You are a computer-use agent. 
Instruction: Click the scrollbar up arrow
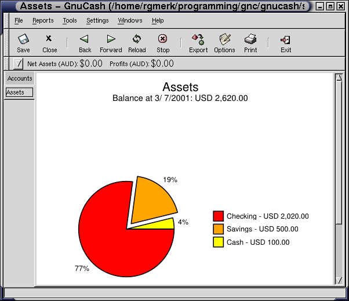click(x=339, y=77)
